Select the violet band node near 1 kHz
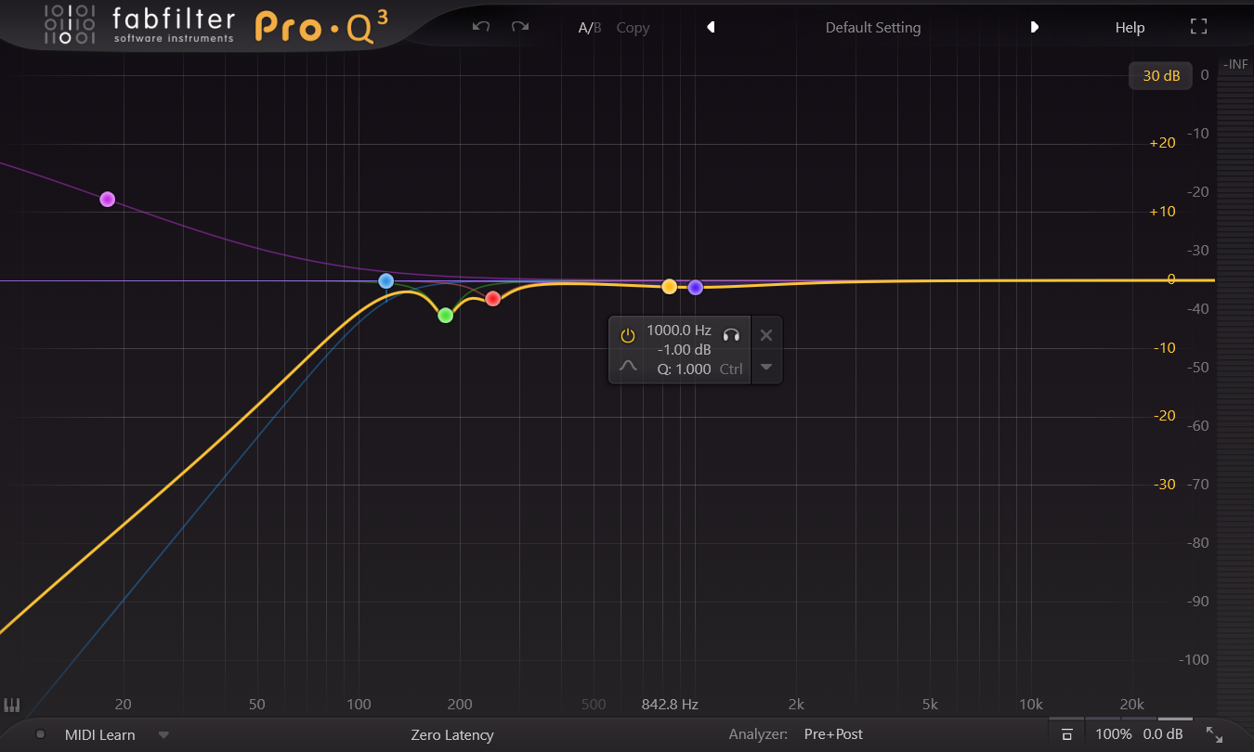Viewport: 1254px width, 752px height. pos(695,288)
